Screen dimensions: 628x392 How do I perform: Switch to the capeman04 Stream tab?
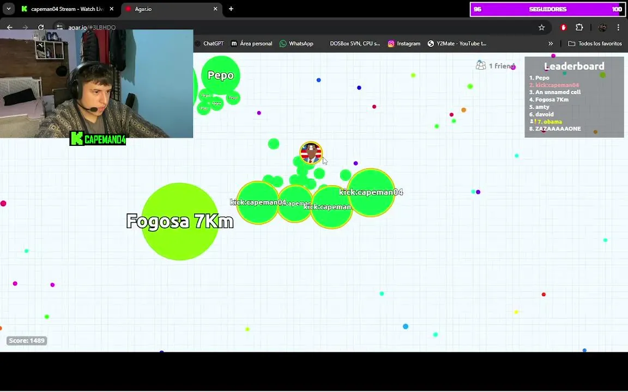click(67, 9)
